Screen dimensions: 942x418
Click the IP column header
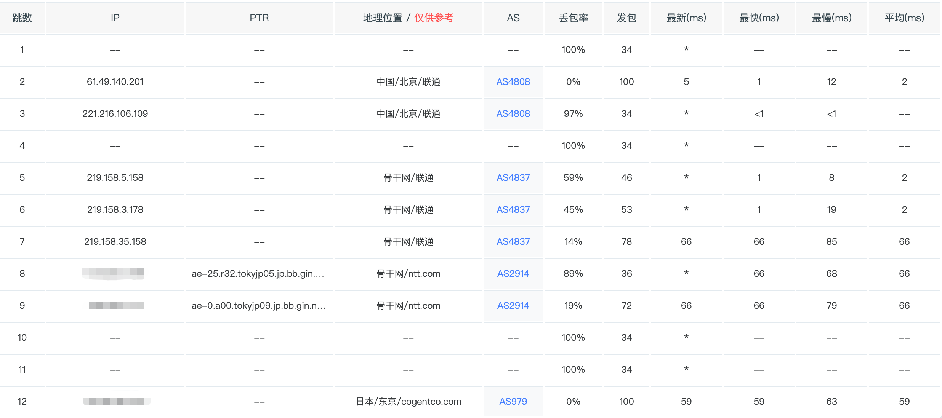pyautogui.click(x=115, y=18)
